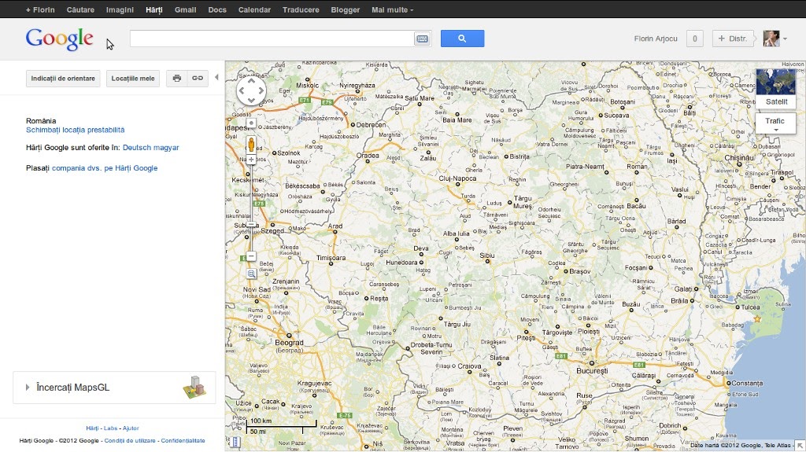Click the Cluj-Napoca city label
Viewport: 806px width, 452px height.
(457, 178)
